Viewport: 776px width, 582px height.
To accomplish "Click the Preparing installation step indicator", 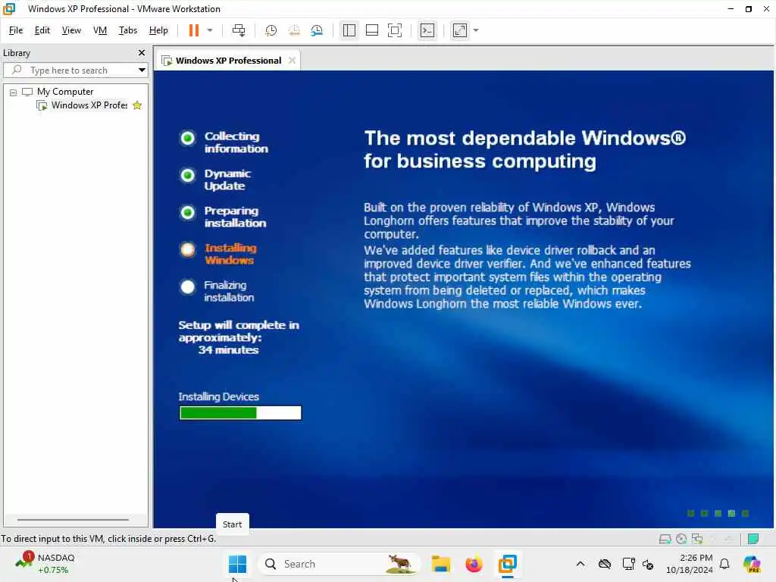I will [x=188, y=212].
